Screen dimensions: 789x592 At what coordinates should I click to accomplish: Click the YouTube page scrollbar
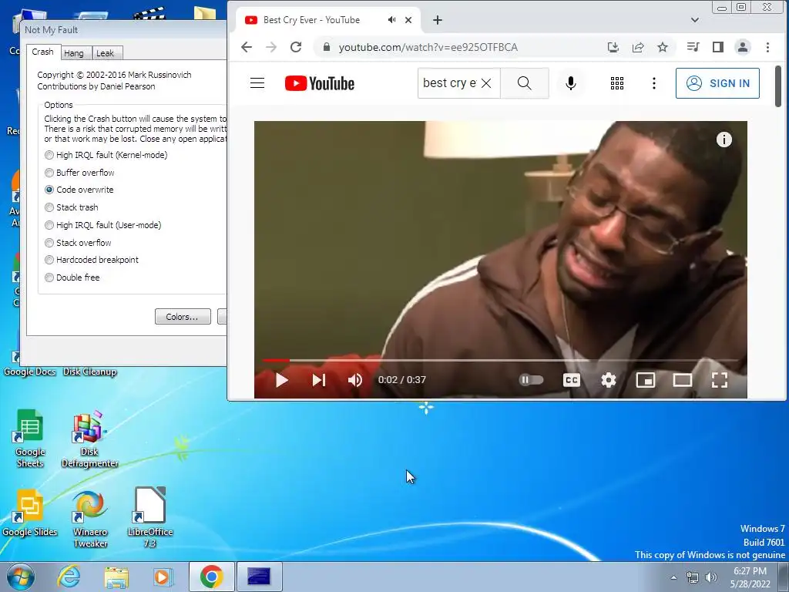[778, 86]
